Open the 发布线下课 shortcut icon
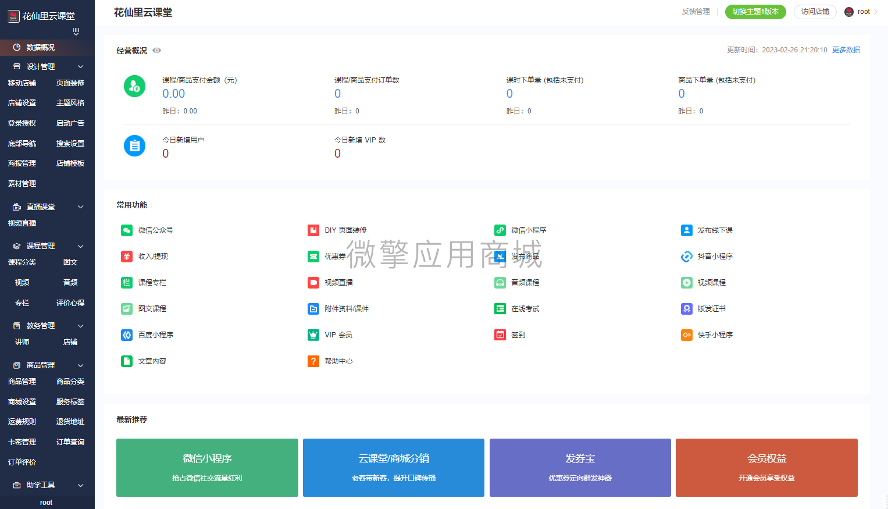Image resolution: width=888 pixels, height=509 pixels. pyautogui.click(x=687, y=230)
